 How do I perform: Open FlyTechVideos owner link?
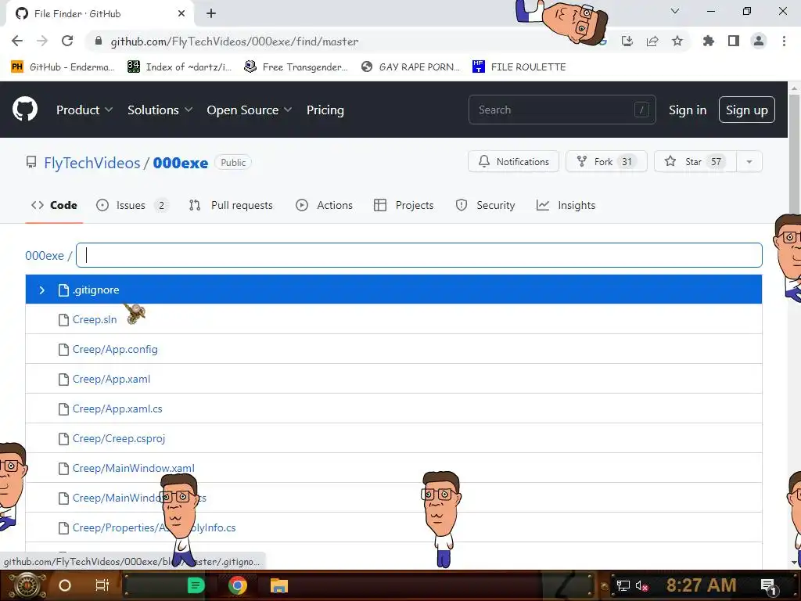(92, 163)
